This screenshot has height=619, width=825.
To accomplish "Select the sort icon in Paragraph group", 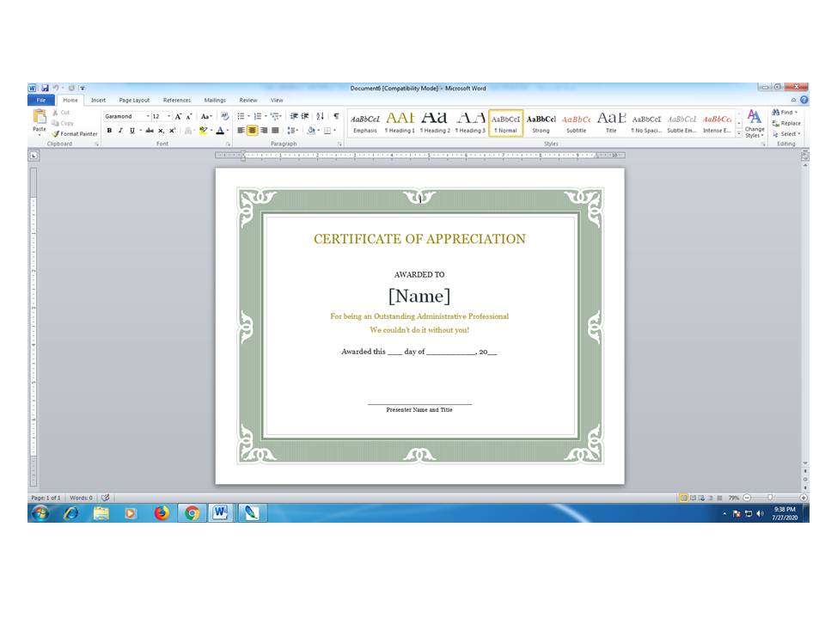I will click(318, 116).
